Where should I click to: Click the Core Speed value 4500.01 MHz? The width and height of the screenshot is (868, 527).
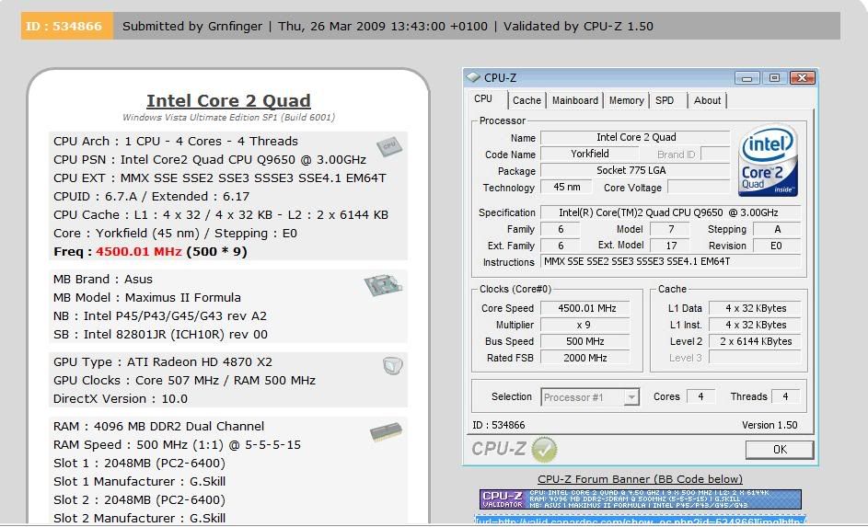pos(585,308)
